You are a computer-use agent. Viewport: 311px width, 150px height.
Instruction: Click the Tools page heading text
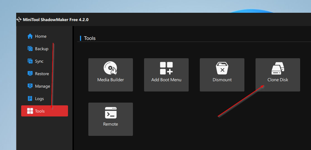tap(90, 38)
